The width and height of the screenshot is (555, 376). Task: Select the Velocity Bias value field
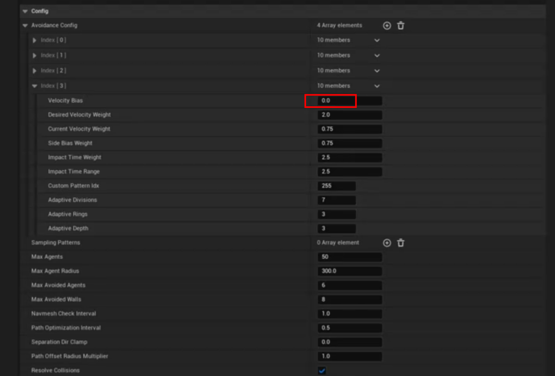[350, 101]
